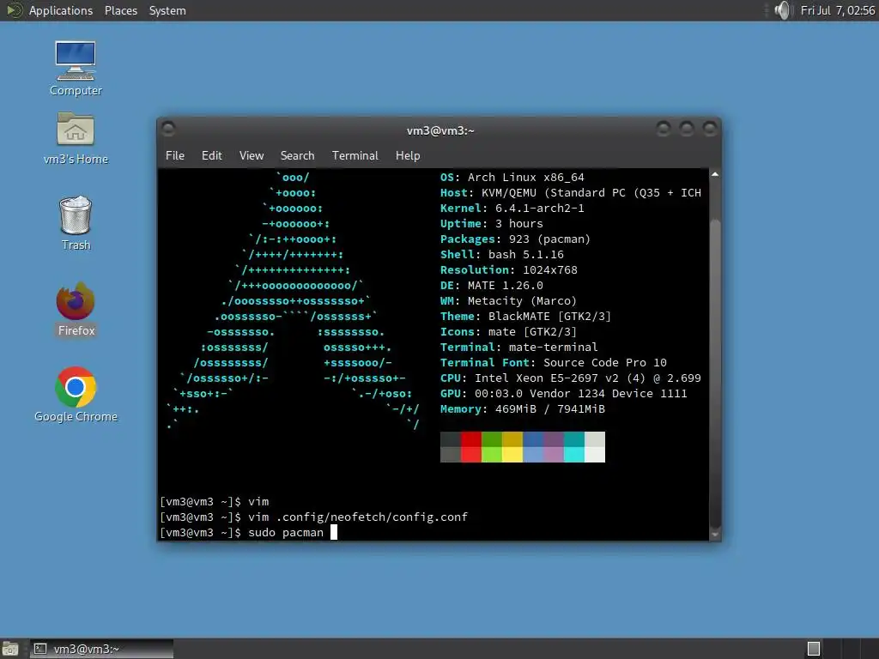
Task: Click the 'Host: KVM/QEMU' line
Action: [571, 193]
